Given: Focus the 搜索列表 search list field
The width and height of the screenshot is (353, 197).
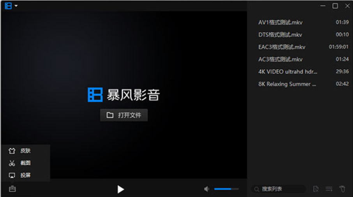Looking at the screenshot, I should point(279,189).
